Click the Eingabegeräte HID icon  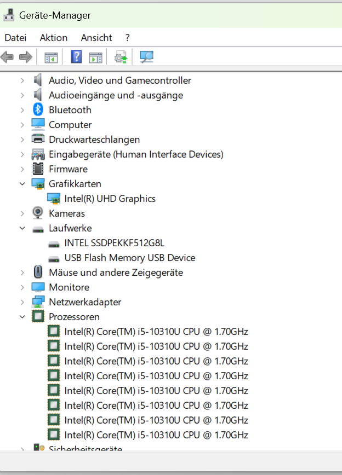pos(38,154)
